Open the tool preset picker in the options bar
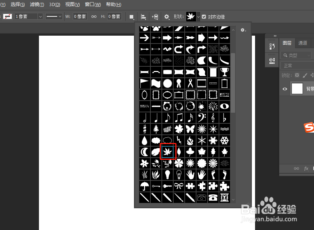The image size is (314, 230). (x=7, y=16)
